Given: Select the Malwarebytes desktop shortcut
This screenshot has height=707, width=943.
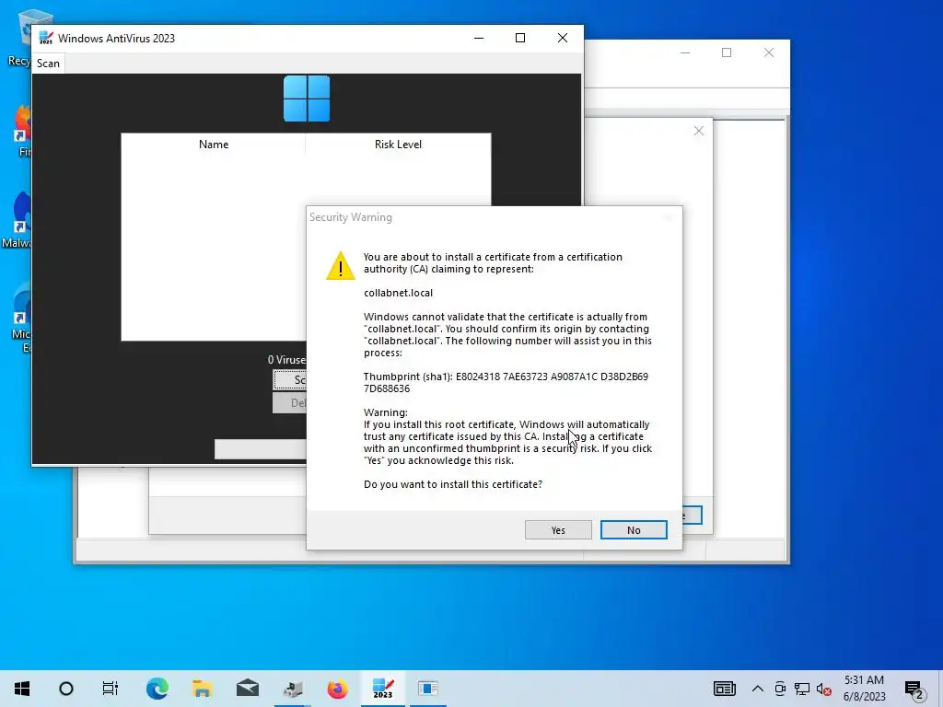Looking at the screenshot, I should coord(17,220).
